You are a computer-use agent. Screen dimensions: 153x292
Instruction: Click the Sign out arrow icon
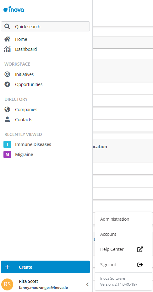(140, 265)
